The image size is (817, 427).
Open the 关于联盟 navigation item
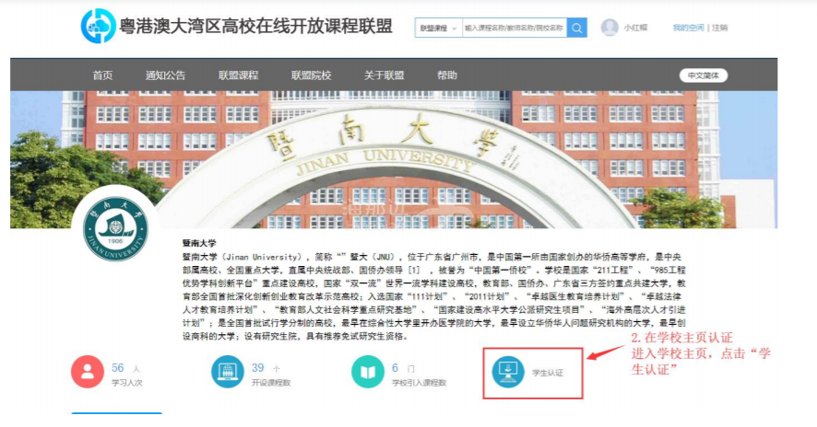click(384, 75)
